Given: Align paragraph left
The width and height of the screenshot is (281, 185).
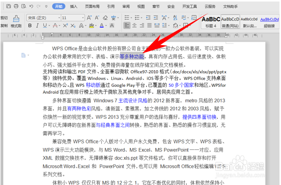Looking at the screenshot, I should point(127,26).
